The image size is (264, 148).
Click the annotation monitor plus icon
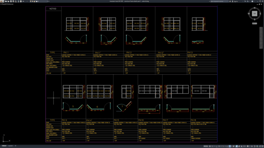point(252,146)
